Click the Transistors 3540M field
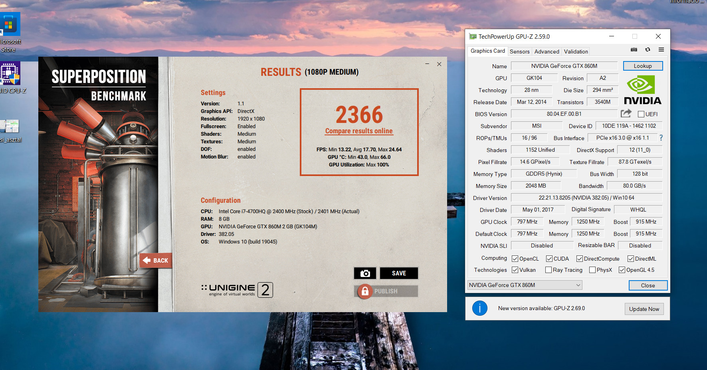The height and width of the screenshot is (370, 707). (603, 102)
